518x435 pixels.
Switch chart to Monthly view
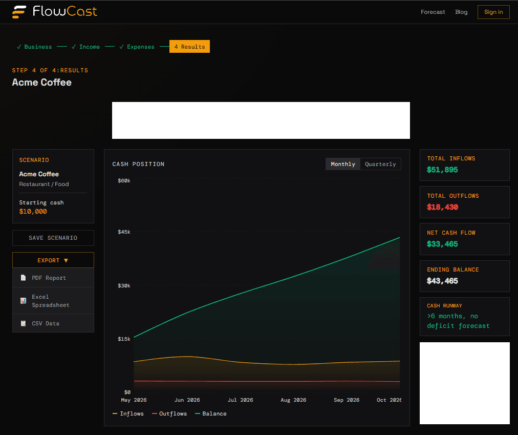click(343, 164)
